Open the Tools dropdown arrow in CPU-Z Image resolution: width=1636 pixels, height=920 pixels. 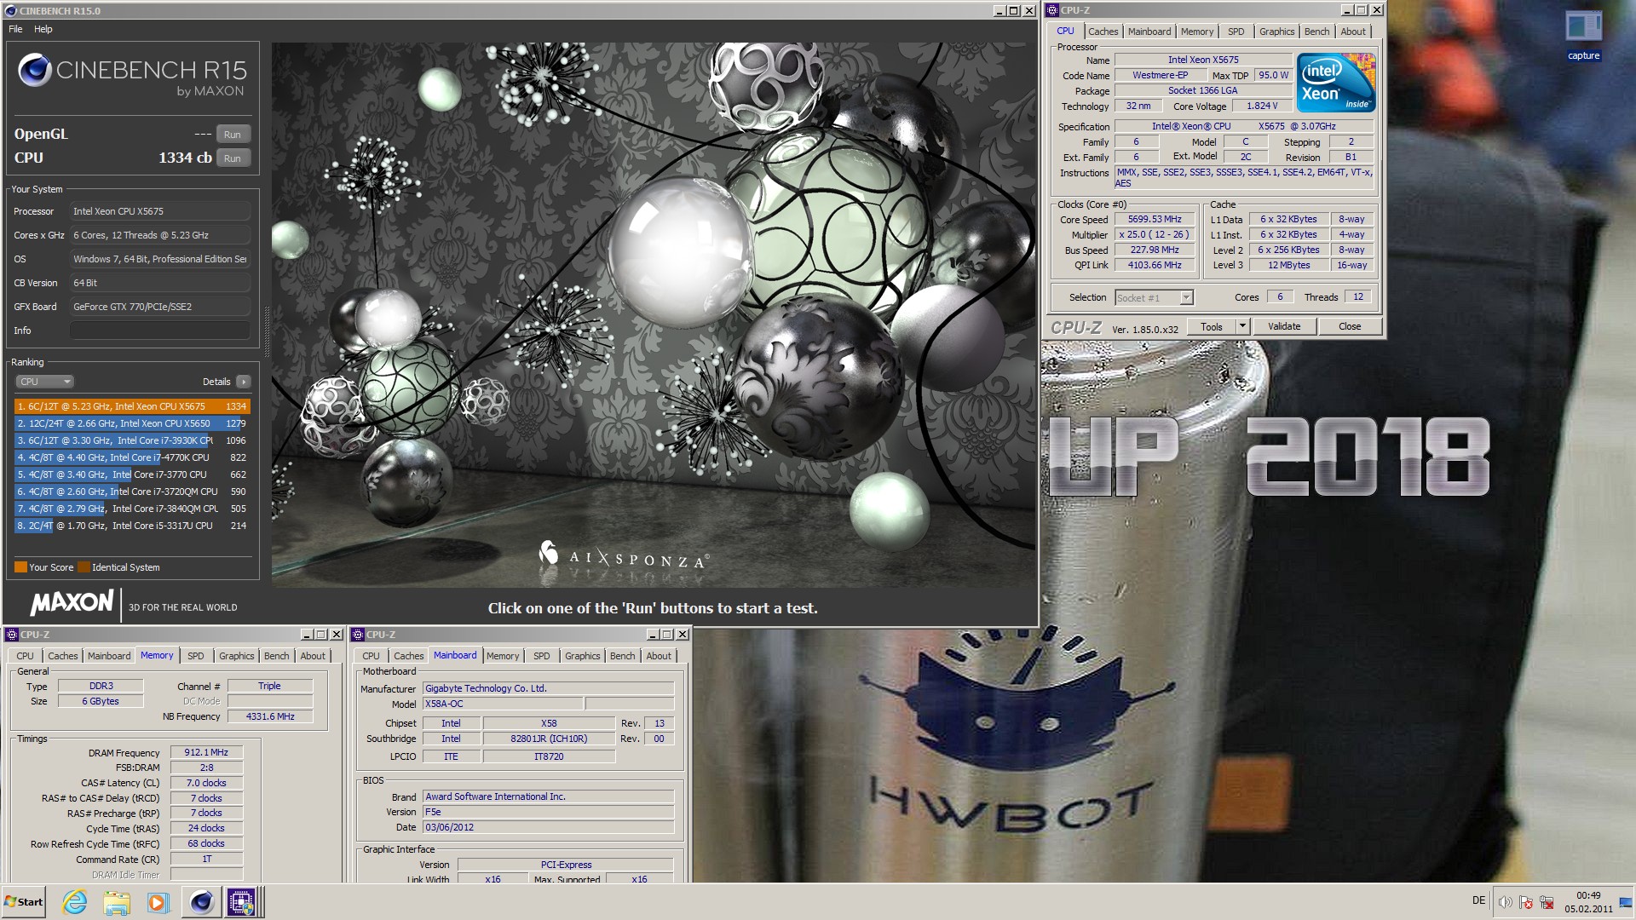point(1241,326)
